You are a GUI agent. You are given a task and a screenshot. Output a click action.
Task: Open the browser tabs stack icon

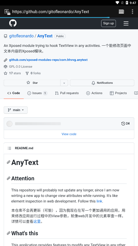121,12
